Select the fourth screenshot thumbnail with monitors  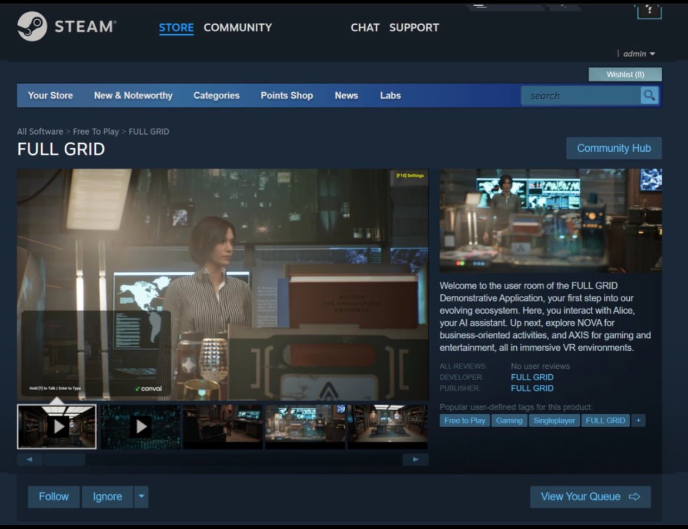tap(305, 426)
